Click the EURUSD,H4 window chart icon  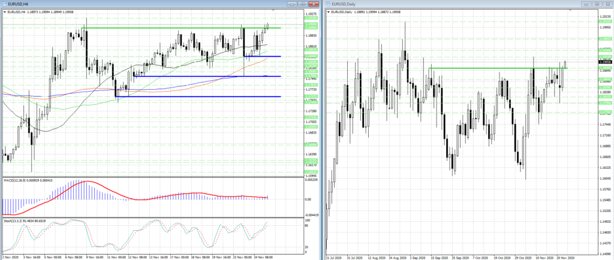[5, 4]
